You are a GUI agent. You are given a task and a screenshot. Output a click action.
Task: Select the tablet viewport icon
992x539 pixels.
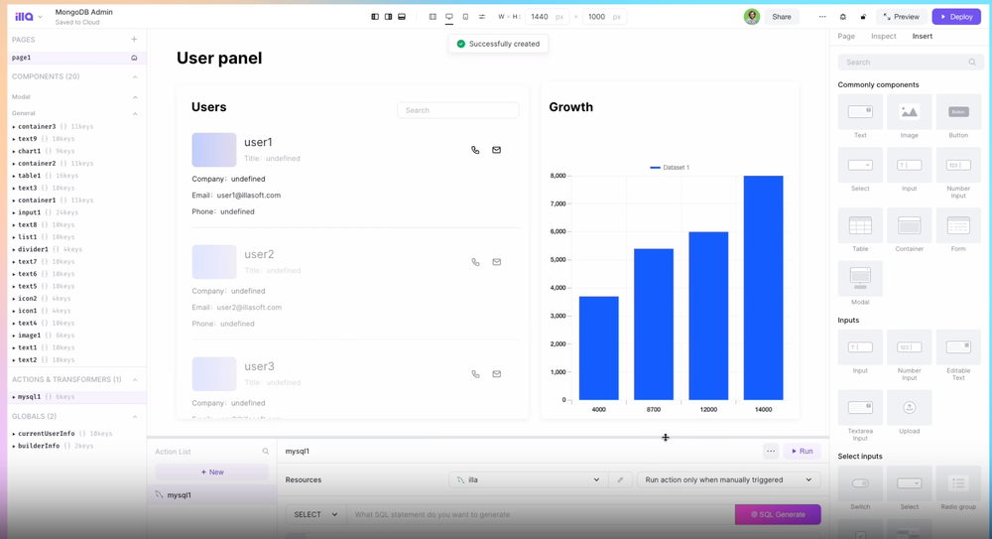click(x=465, y=17)
